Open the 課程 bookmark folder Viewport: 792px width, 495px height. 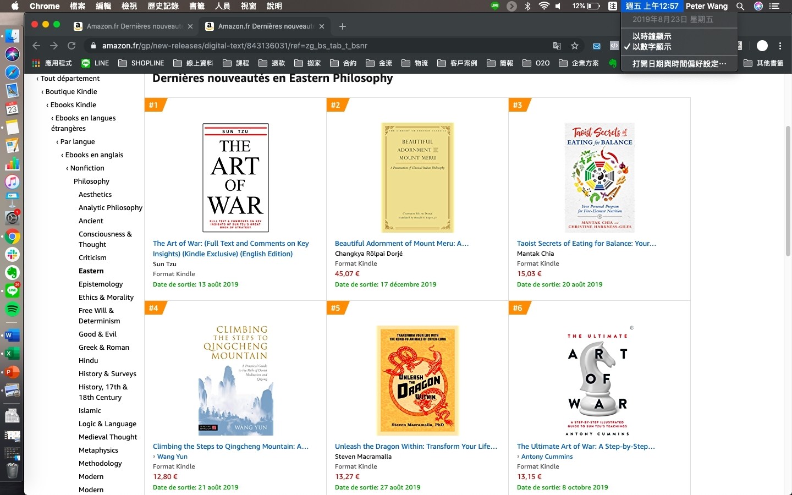[x=236, y=63]
